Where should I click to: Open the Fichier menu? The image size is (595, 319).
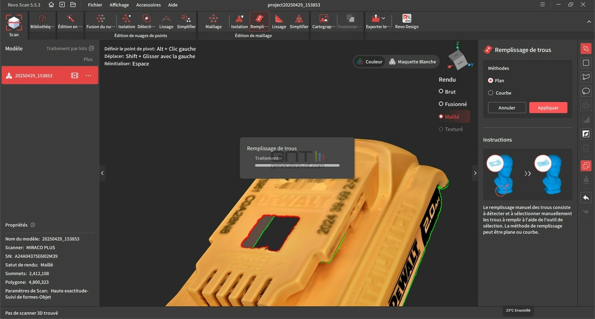tap(95, 5)
